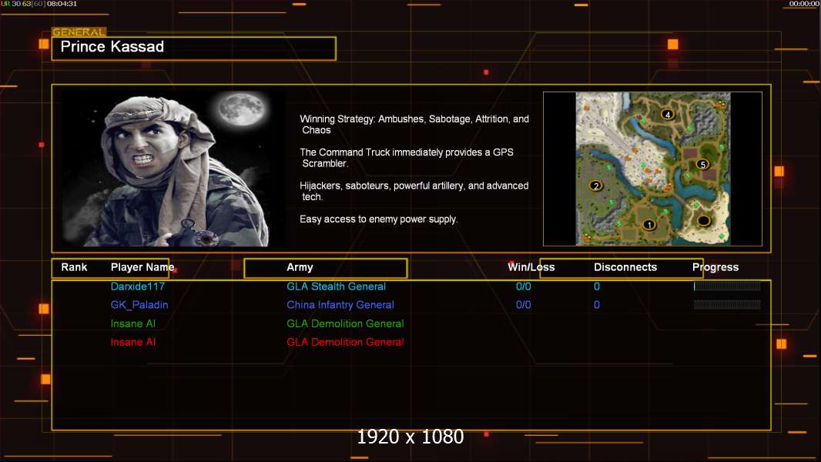Click the Rank column header
The height and width of the screenshot is (462, 821).
click(x=75, y=267)
